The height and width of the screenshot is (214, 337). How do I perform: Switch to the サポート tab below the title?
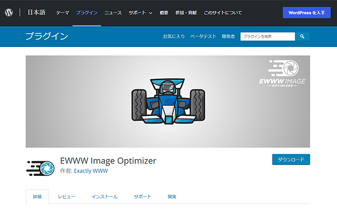click(x=142, y=196)
